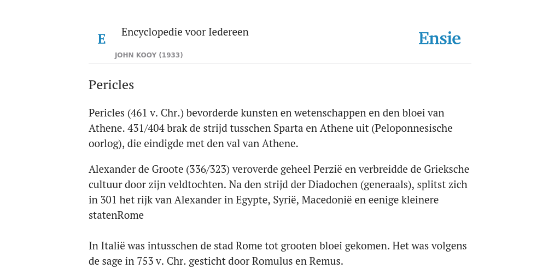Click the Pericles article heading
This screenshot has width=560, height=280.
(111, 85)
